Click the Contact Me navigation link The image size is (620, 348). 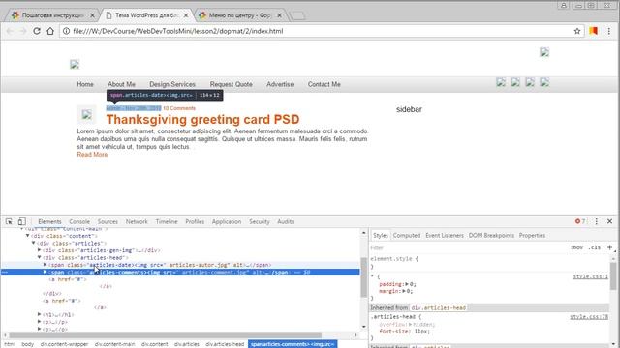tap(325, 84)
